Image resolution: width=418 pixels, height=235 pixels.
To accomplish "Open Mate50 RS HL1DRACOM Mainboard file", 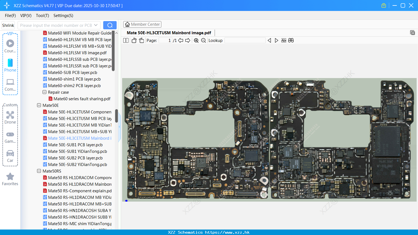I will (x=77, y=184).
